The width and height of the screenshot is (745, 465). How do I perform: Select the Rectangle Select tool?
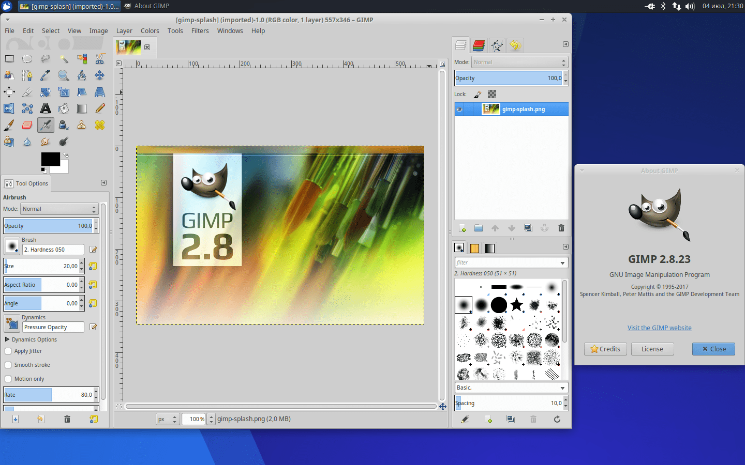(x=9, y=59)
